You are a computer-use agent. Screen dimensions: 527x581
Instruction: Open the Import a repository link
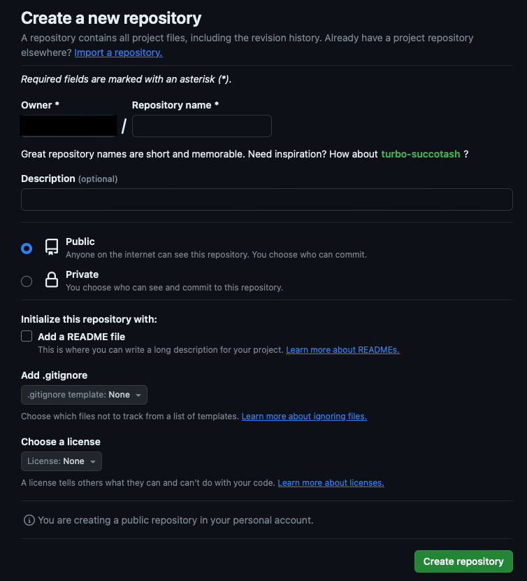point(118,52)
